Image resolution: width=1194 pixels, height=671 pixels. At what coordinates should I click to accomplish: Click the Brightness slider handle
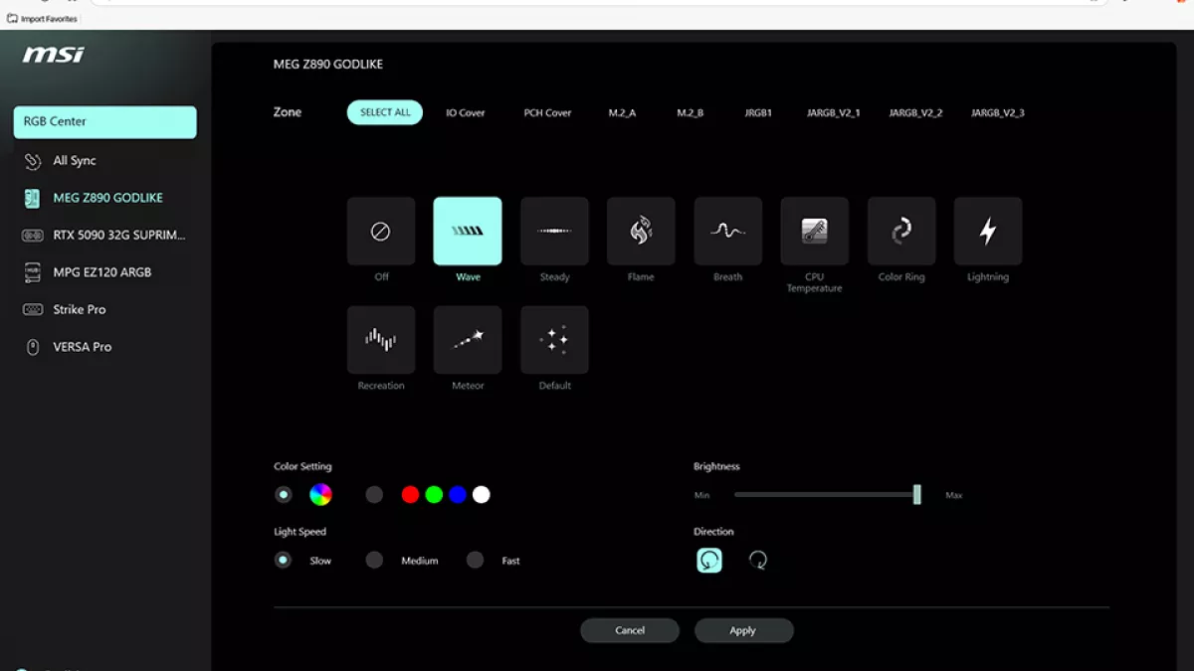(x=916, y=495)
